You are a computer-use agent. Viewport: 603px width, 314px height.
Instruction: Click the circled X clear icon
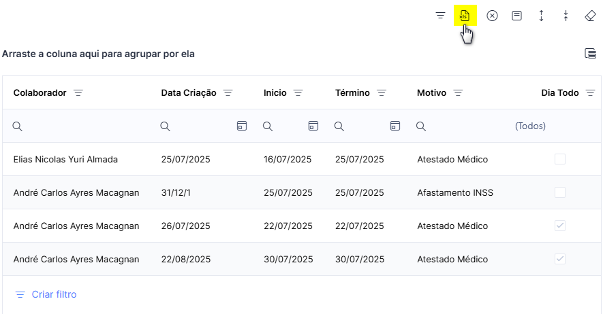point(492,16)
